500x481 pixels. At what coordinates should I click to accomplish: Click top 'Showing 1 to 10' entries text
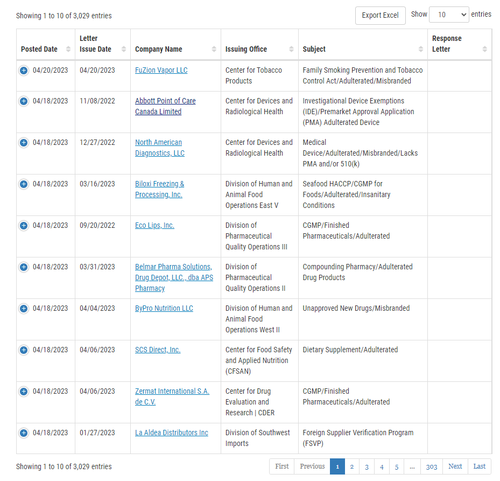[64, 16]
